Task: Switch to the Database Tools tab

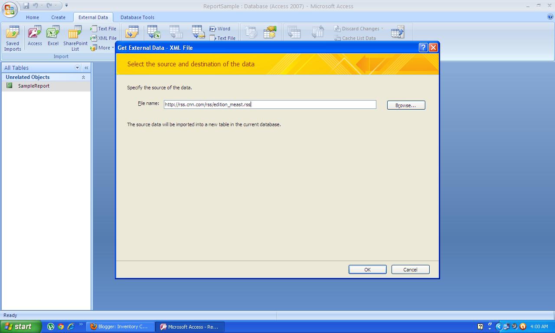Action: (x=137, y=17)
